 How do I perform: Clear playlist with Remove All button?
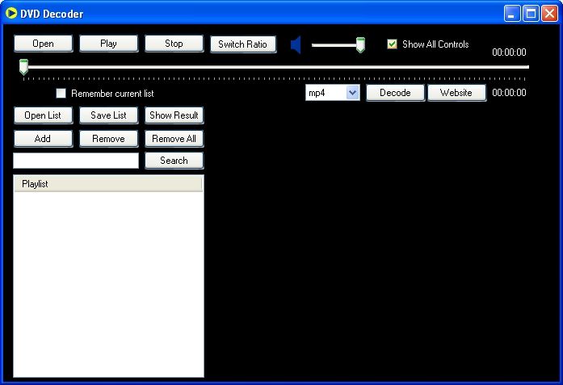(174, 139)
